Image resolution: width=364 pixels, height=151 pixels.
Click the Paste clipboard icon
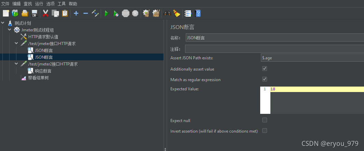click(x=65, y=13)
